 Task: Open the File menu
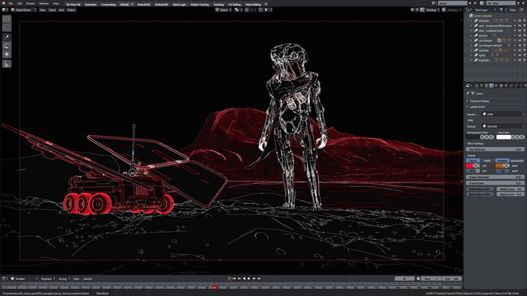11,3
